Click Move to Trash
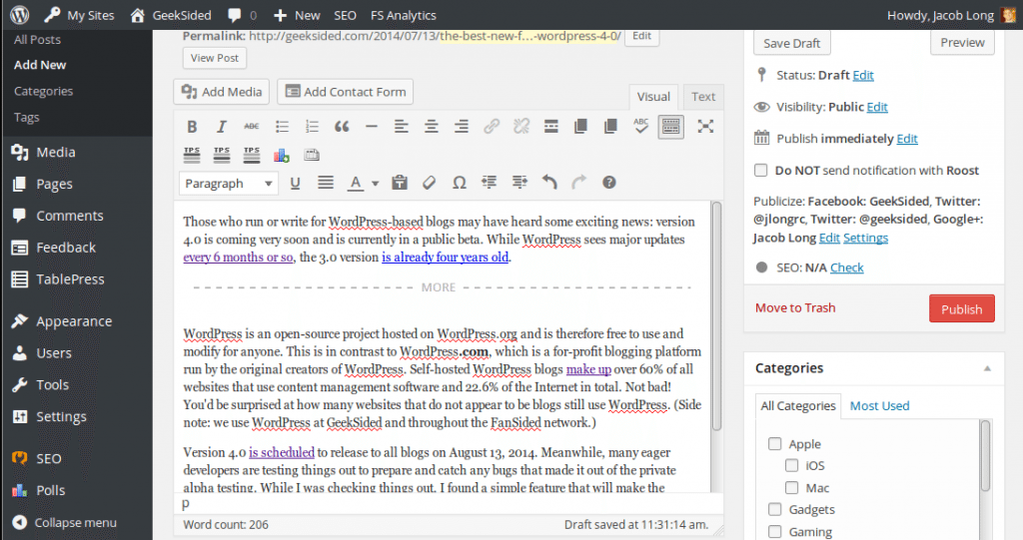This screenshot has height=540, width=1023. tap(795, 307)
